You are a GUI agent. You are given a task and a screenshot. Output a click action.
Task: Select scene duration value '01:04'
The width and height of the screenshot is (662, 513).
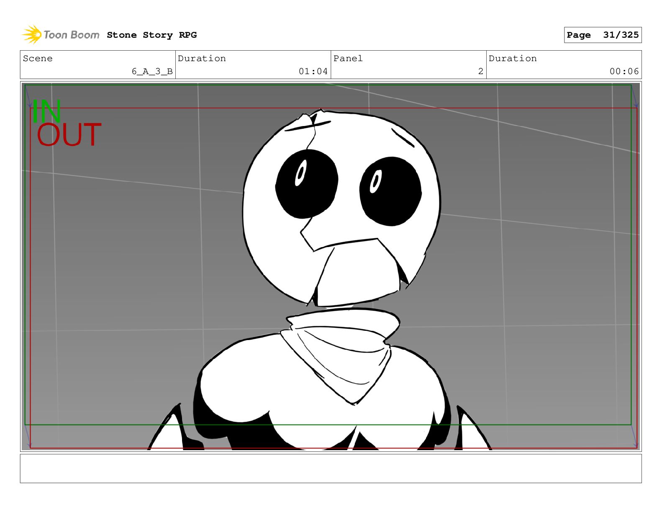click(x=313, y=72)
